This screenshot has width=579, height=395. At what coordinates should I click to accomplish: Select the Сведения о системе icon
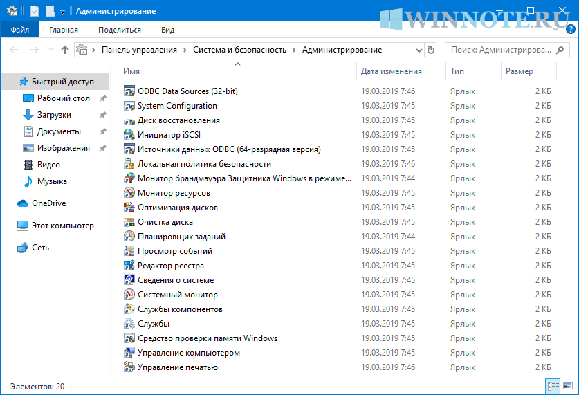[129, 280]
